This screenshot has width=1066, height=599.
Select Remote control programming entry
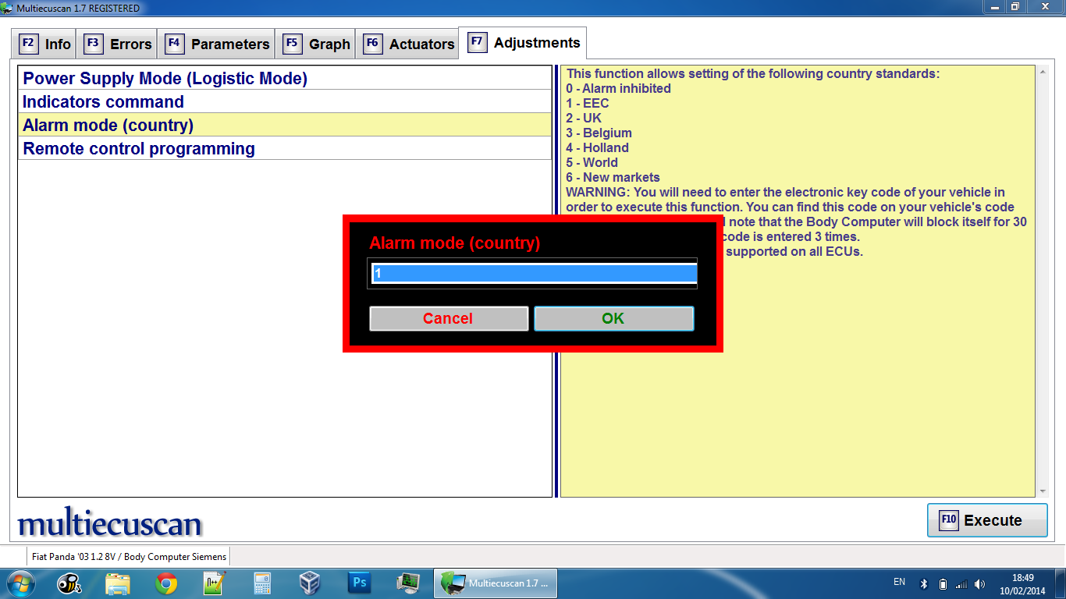pos(285,148)
